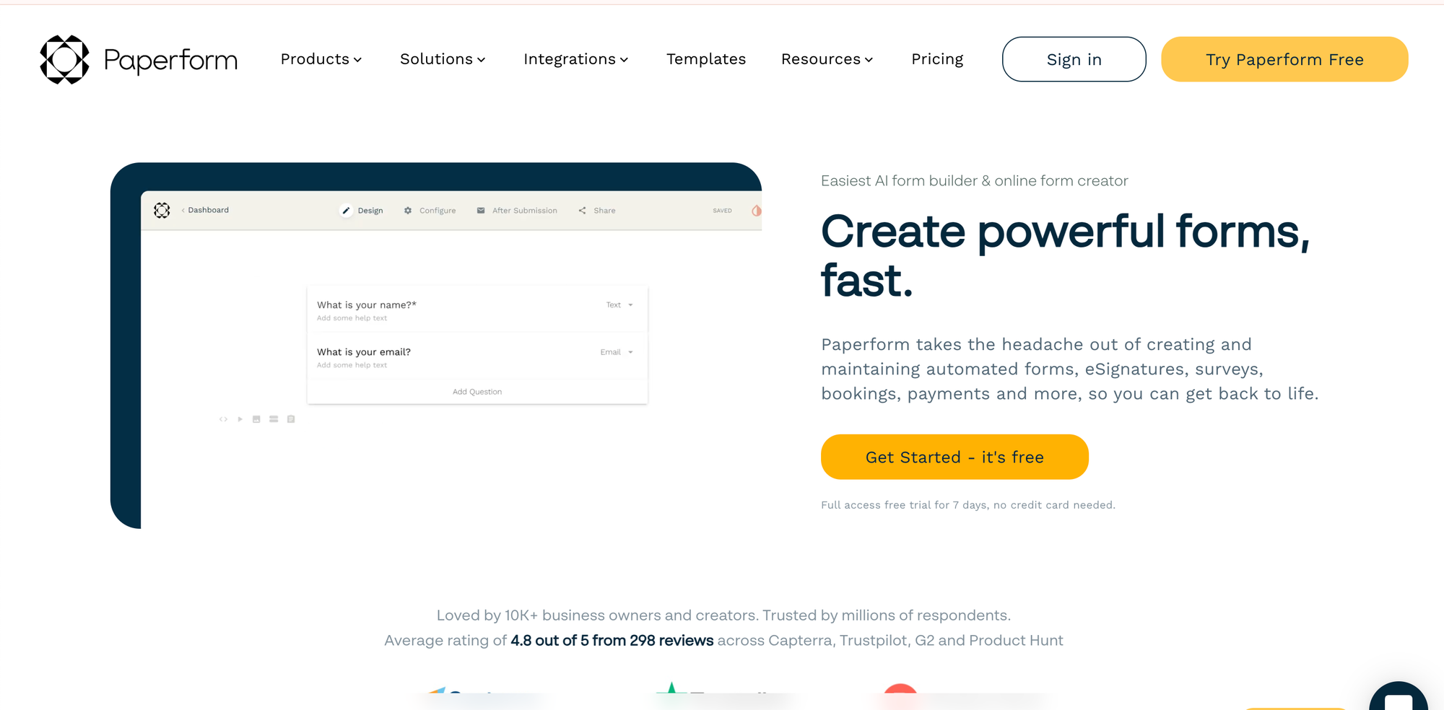1444x710 pixels.
Task: Expand the Solutions dropdown
Action: coord(443,59)
